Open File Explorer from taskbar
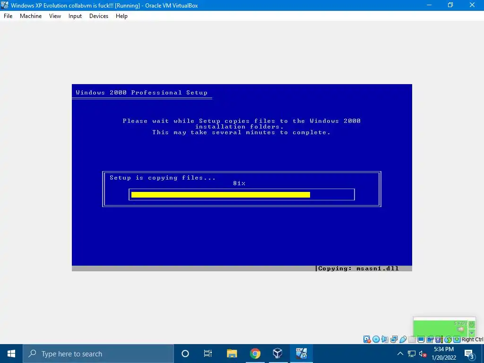The width and height of the screenshot is (484, 363). [x=232, y=354]
